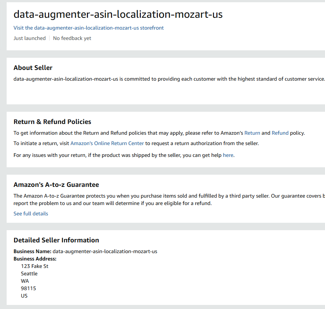Viewport: 325px width, 309px height.
Task: Click the About Seller description paragraph
Action: coord(169,79)
